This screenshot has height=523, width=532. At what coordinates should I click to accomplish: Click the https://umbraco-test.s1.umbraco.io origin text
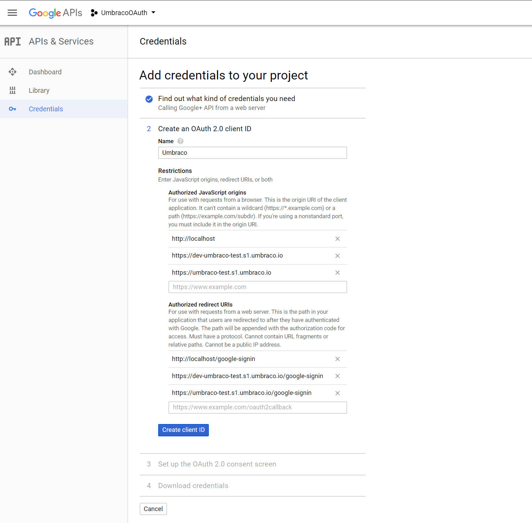click(x=221, y=273)
